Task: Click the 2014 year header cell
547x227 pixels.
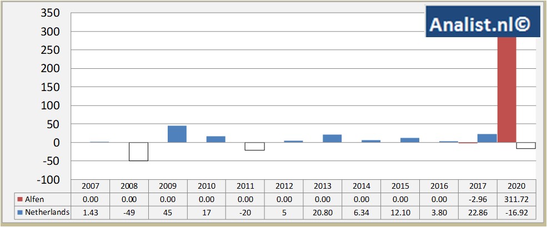Action: click(x=362, y=186)
